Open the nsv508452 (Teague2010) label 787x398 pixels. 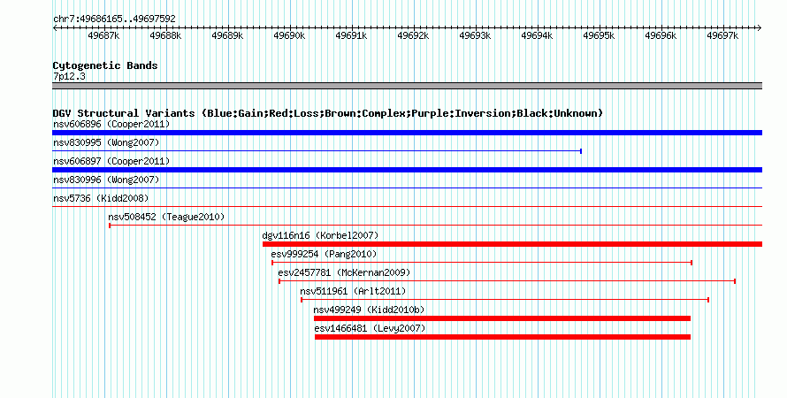[x=166, y=218]
